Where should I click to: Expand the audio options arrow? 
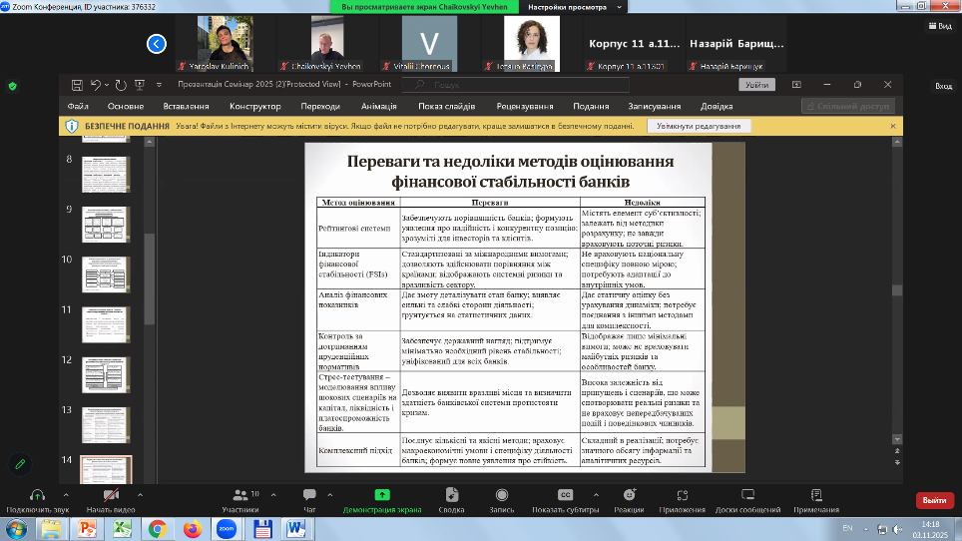66,494
